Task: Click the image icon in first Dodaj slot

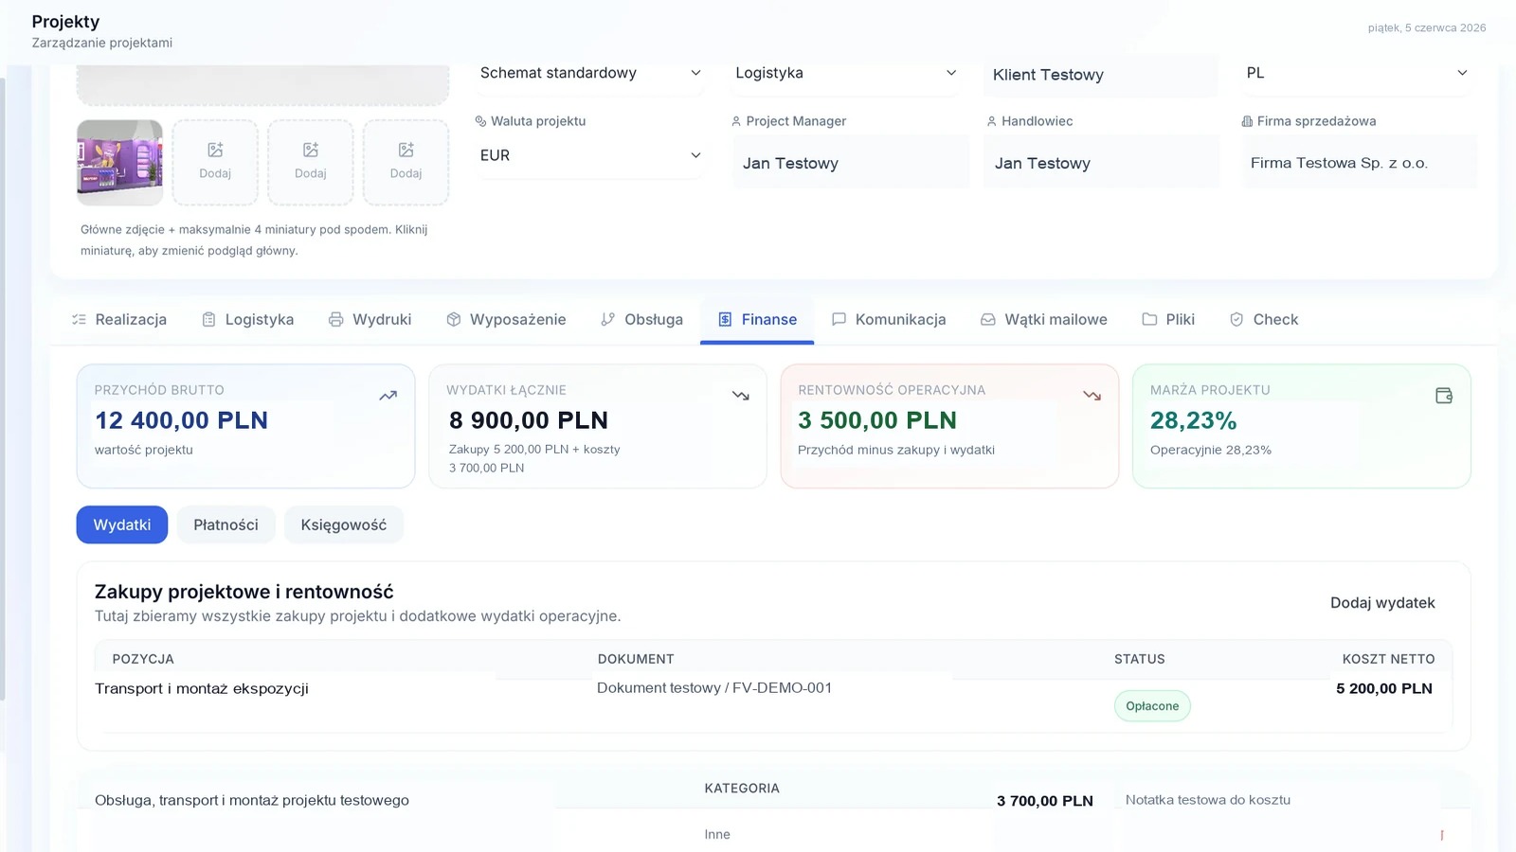Action: pyautogui.click(x=215, y=150)
